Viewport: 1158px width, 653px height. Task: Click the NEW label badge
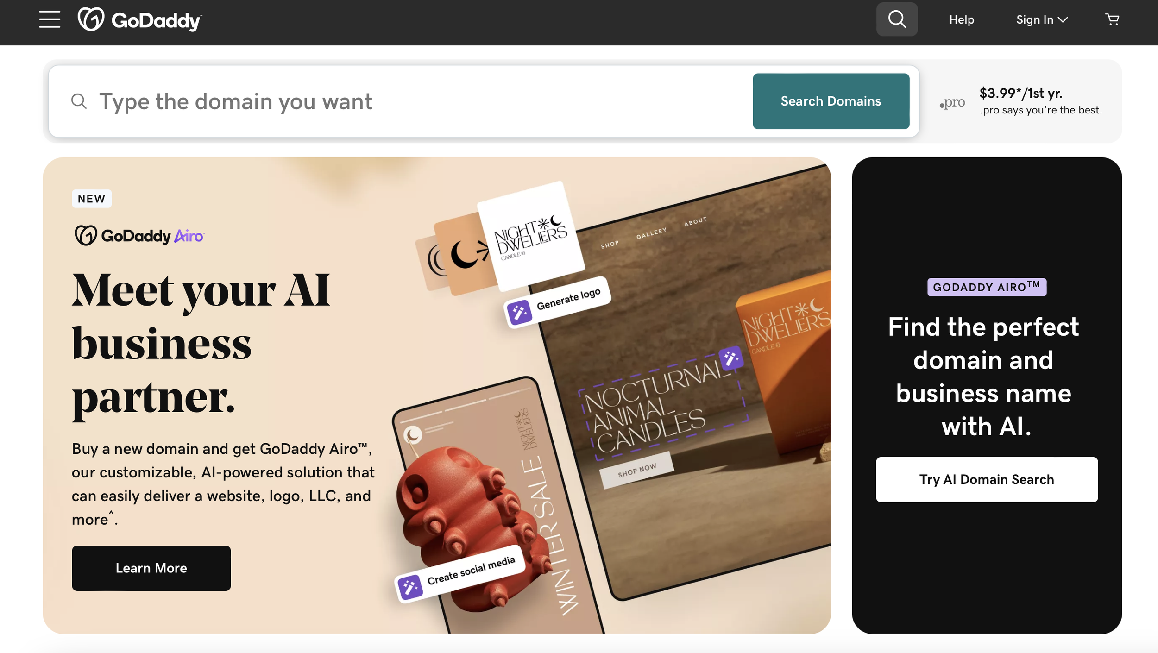pyautogui.click(x=92, y=199)
